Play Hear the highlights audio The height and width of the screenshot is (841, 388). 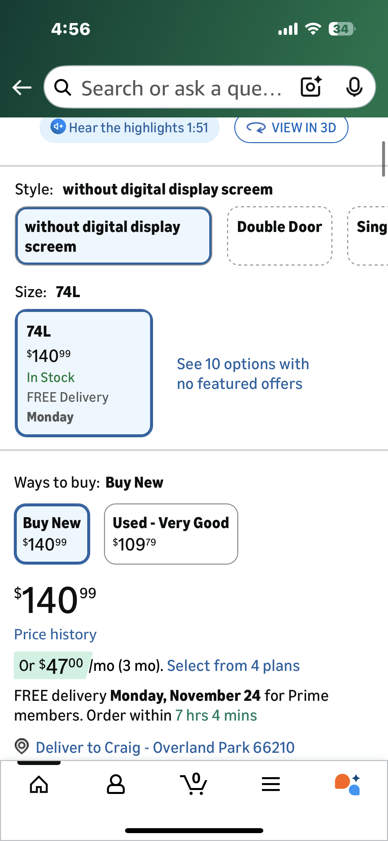(x=129, y=128)
